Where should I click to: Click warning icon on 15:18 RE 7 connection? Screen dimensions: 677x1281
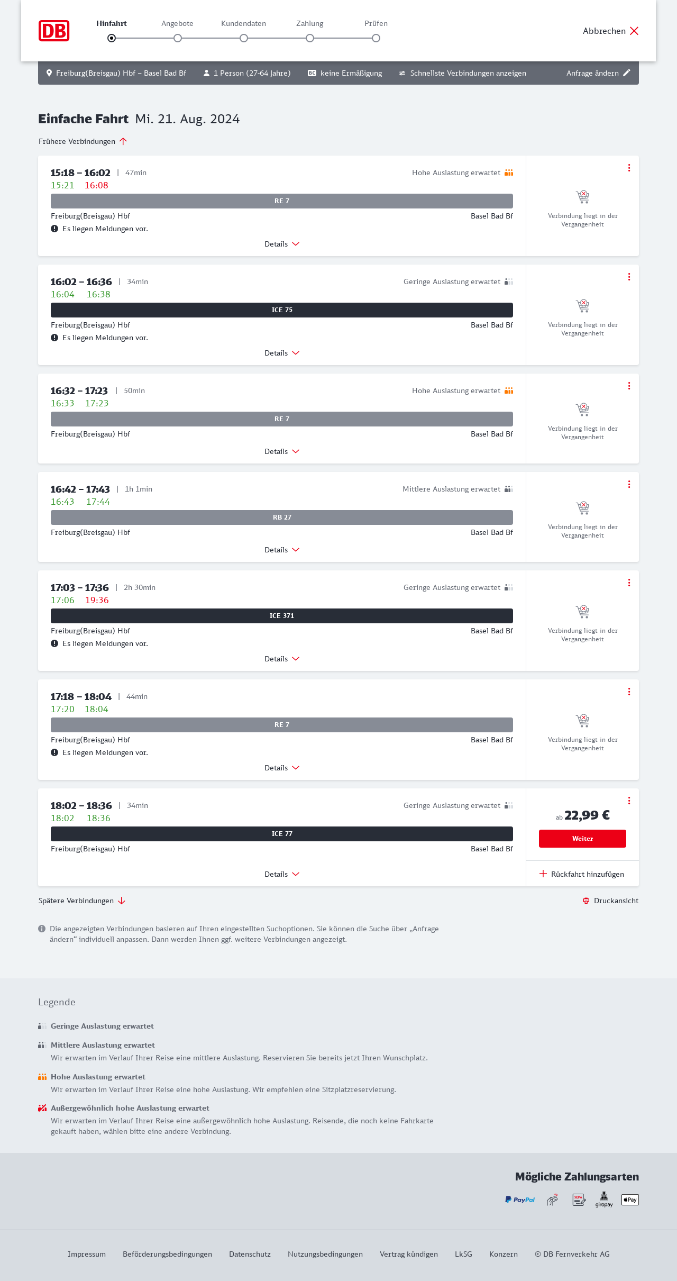coord(54,229)
